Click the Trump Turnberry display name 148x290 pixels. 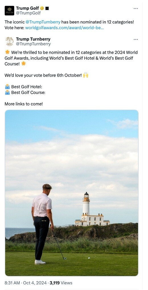[33, 39]
